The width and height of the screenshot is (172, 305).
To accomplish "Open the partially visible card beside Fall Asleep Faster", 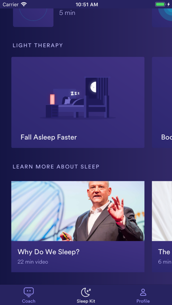I will (162, 102).
